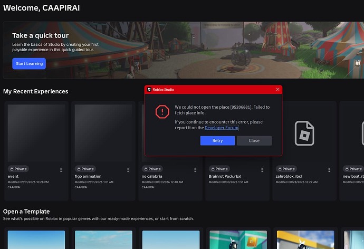Viewport: 364px width, 249px height.
Task: Click 'Modified 09/01/2026 10:28 PM' text
Action: (28, 182)
